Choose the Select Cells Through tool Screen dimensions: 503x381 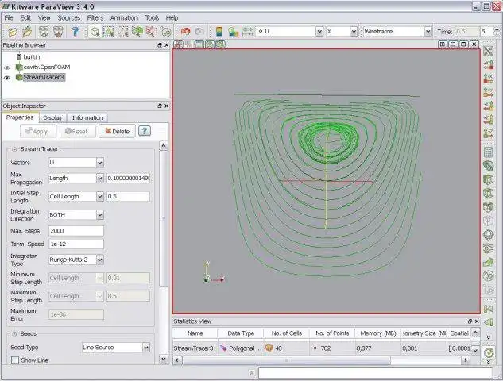(137, 32)
